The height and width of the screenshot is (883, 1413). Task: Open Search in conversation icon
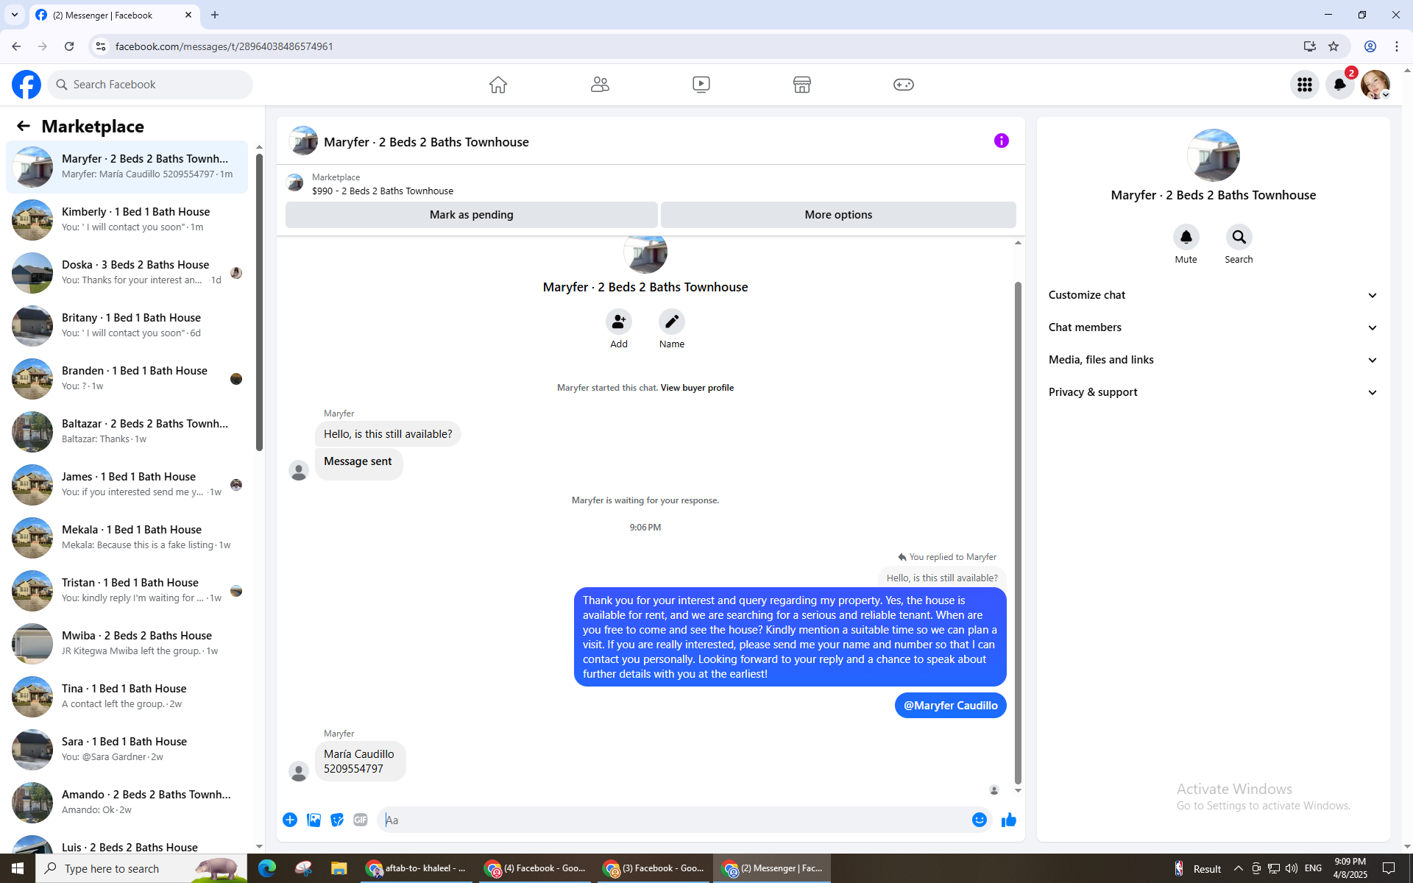(x=1239, y=237)
